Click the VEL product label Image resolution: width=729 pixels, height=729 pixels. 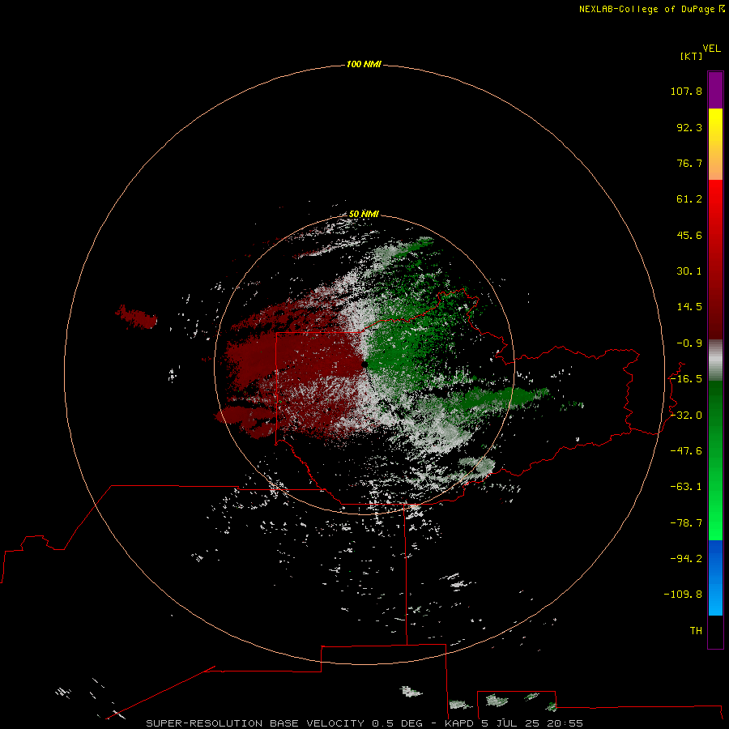[x=711, y=49]
